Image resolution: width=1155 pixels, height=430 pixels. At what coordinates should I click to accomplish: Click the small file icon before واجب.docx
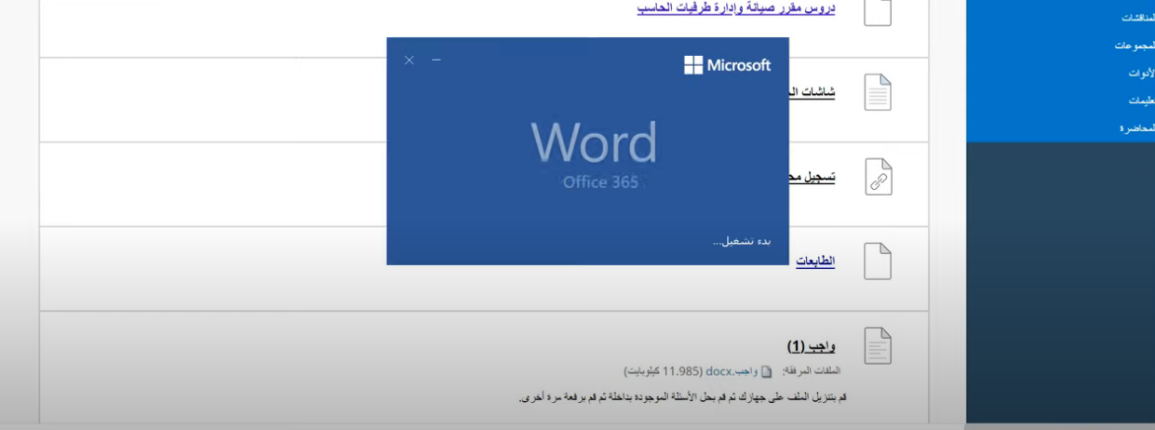coord(767,371)
